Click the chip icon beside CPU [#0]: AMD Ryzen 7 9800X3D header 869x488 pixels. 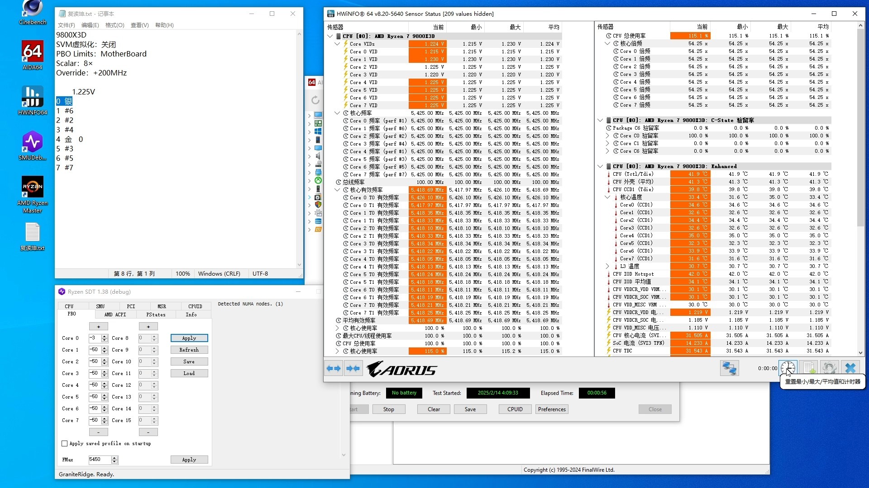click(338, 36)
